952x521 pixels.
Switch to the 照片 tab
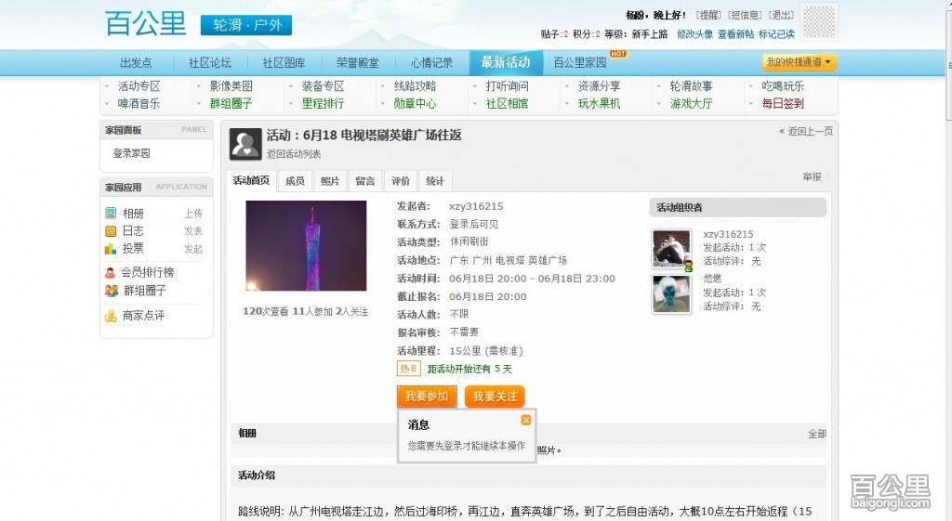(x=330, y=181)
